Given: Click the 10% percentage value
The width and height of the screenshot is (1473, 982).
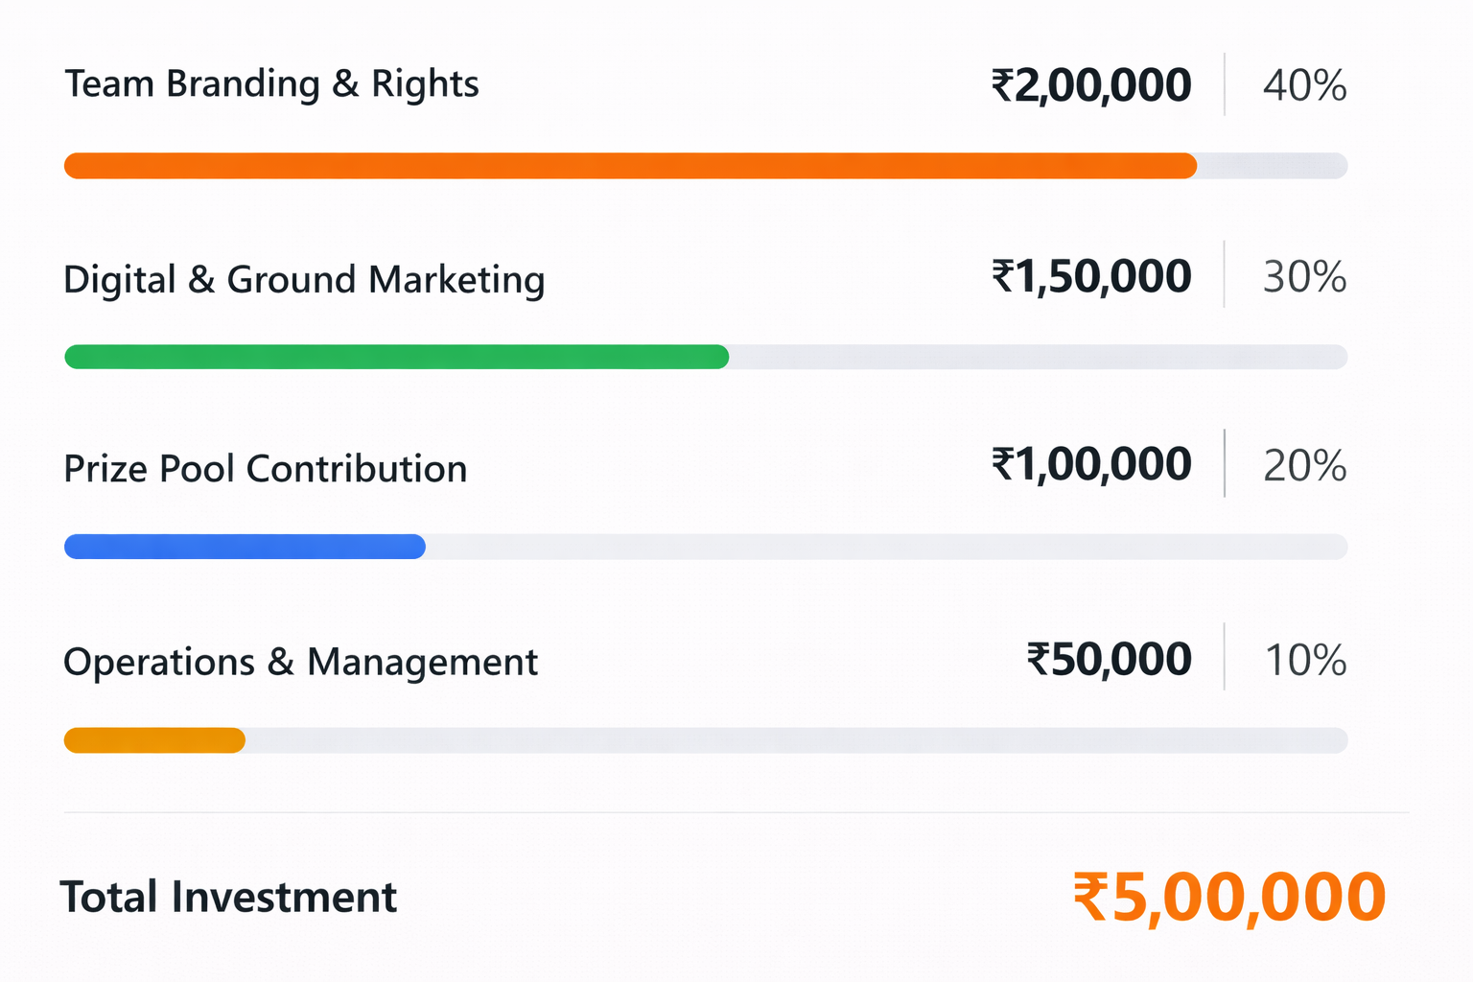Looking at the screenshot, I should point(1305,661).
